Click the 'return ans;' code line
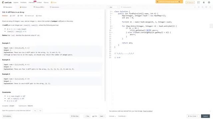The height and width of the screenshot is (119, 213). pyautogui.click(x=127, y=43)
